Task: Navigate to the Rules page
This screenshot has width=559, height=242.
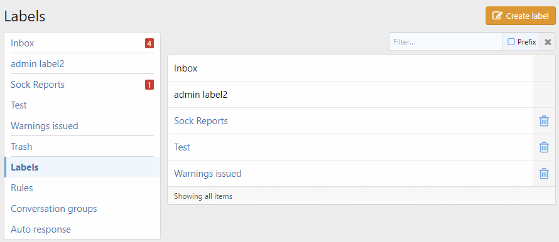Action: [x=22, y=188]
